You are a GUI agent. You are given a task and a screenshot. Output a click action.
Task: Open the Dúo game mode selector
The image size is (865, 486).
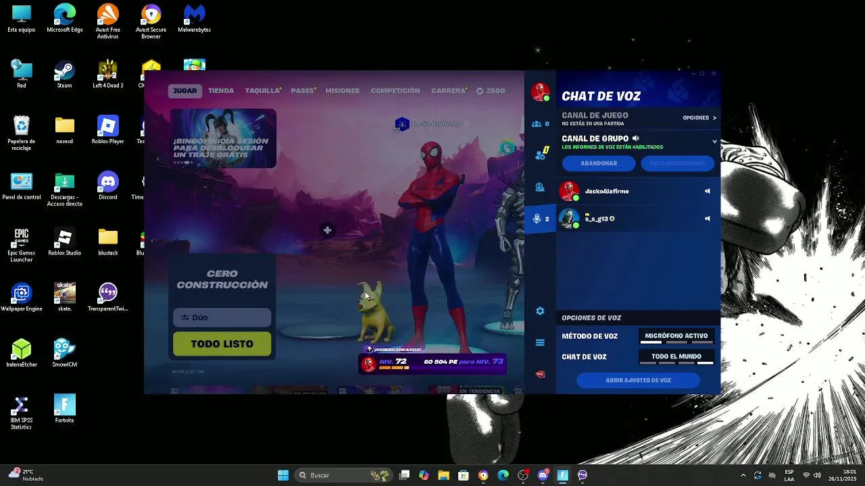pos(222,317)
